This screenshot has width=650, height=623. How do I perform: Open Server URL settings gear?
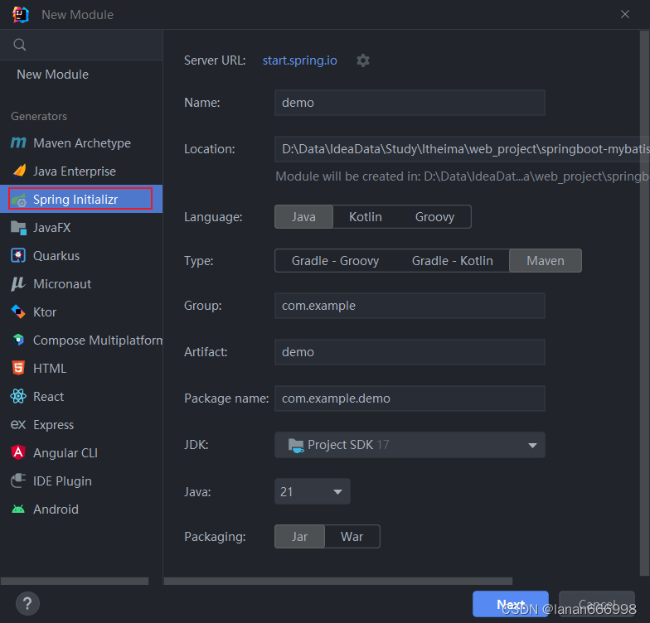pyautogui.click(x=363, y=60)
